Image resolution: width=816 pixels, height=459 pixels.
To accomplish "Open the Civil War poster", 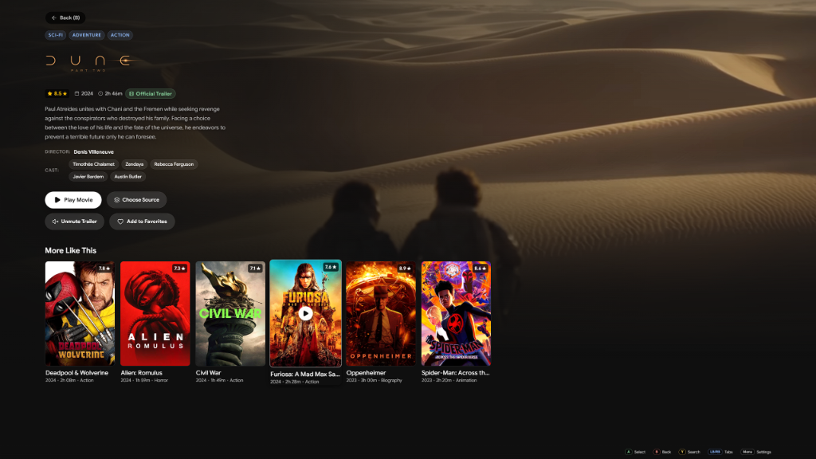I will pyautogui.click(x=230, y=313).
